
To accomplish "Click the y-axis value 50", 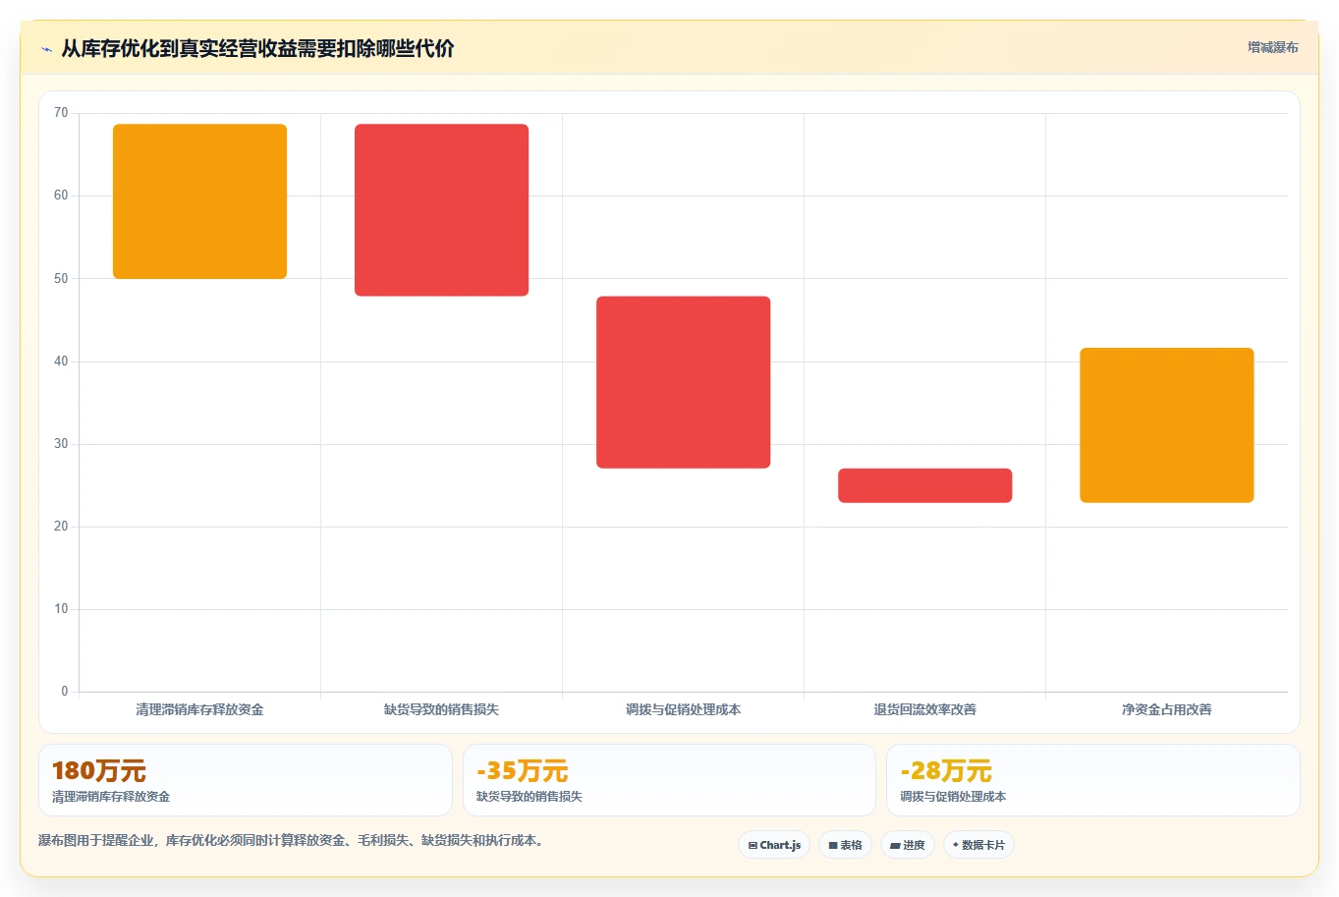I will tap(61, 279).
